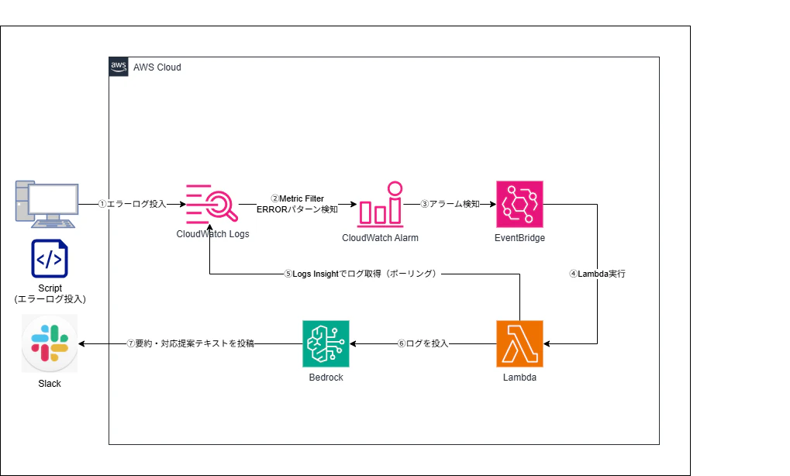The height and width of the screenshot is (476, 790).
Task: Click the Lambda function icon
Action: (519, 343)
